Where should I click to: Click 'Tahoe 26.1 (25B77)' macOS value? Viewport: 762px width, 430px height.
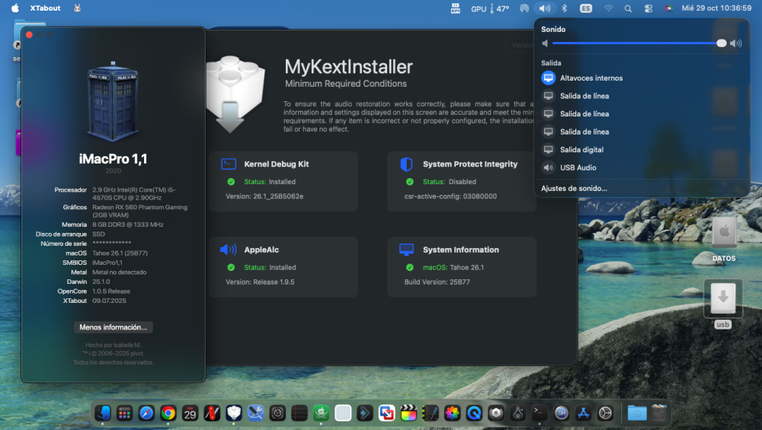120,253
